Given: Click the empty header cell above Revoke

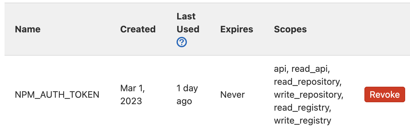Looking at the screenshot, I should (x=384, y=29).
